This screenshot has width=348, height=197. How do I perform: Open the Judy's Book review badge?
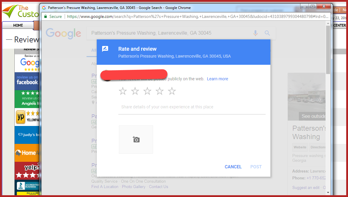tap(27, 135)
